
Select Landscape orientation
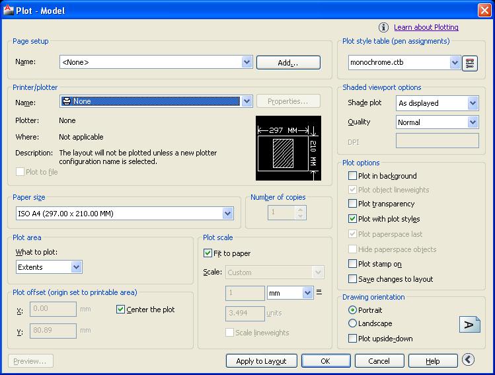tap(352, 323)
